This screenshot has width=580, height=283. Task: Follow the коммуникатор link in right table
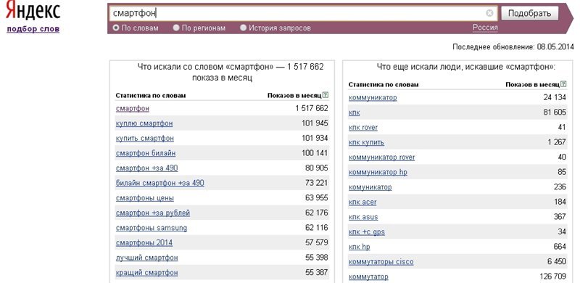pyautogui.click(x=373, y=97)
